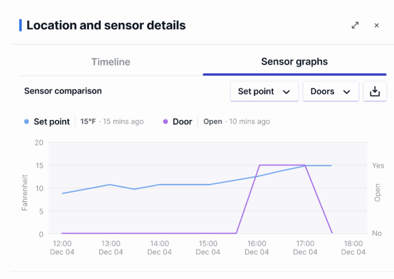Click the 18:00 Dec 04 axis label

pos(353,248)
